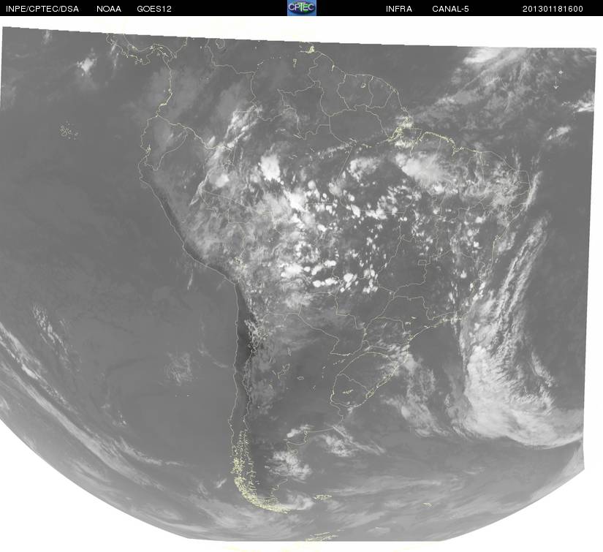The height and width of the screenshot is (552, 603).
Task: Click the INFRA label in header
Action: click(x=399, y=9)
